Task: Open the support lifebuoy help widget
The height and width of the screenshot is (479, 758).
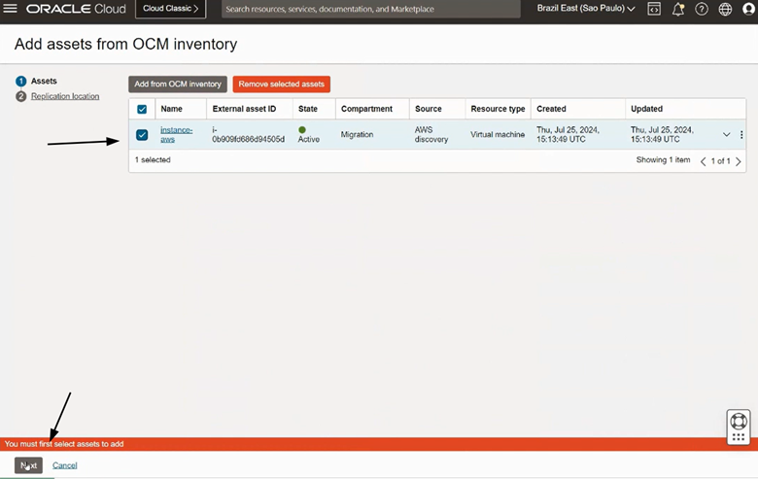Action: (739, 427)
